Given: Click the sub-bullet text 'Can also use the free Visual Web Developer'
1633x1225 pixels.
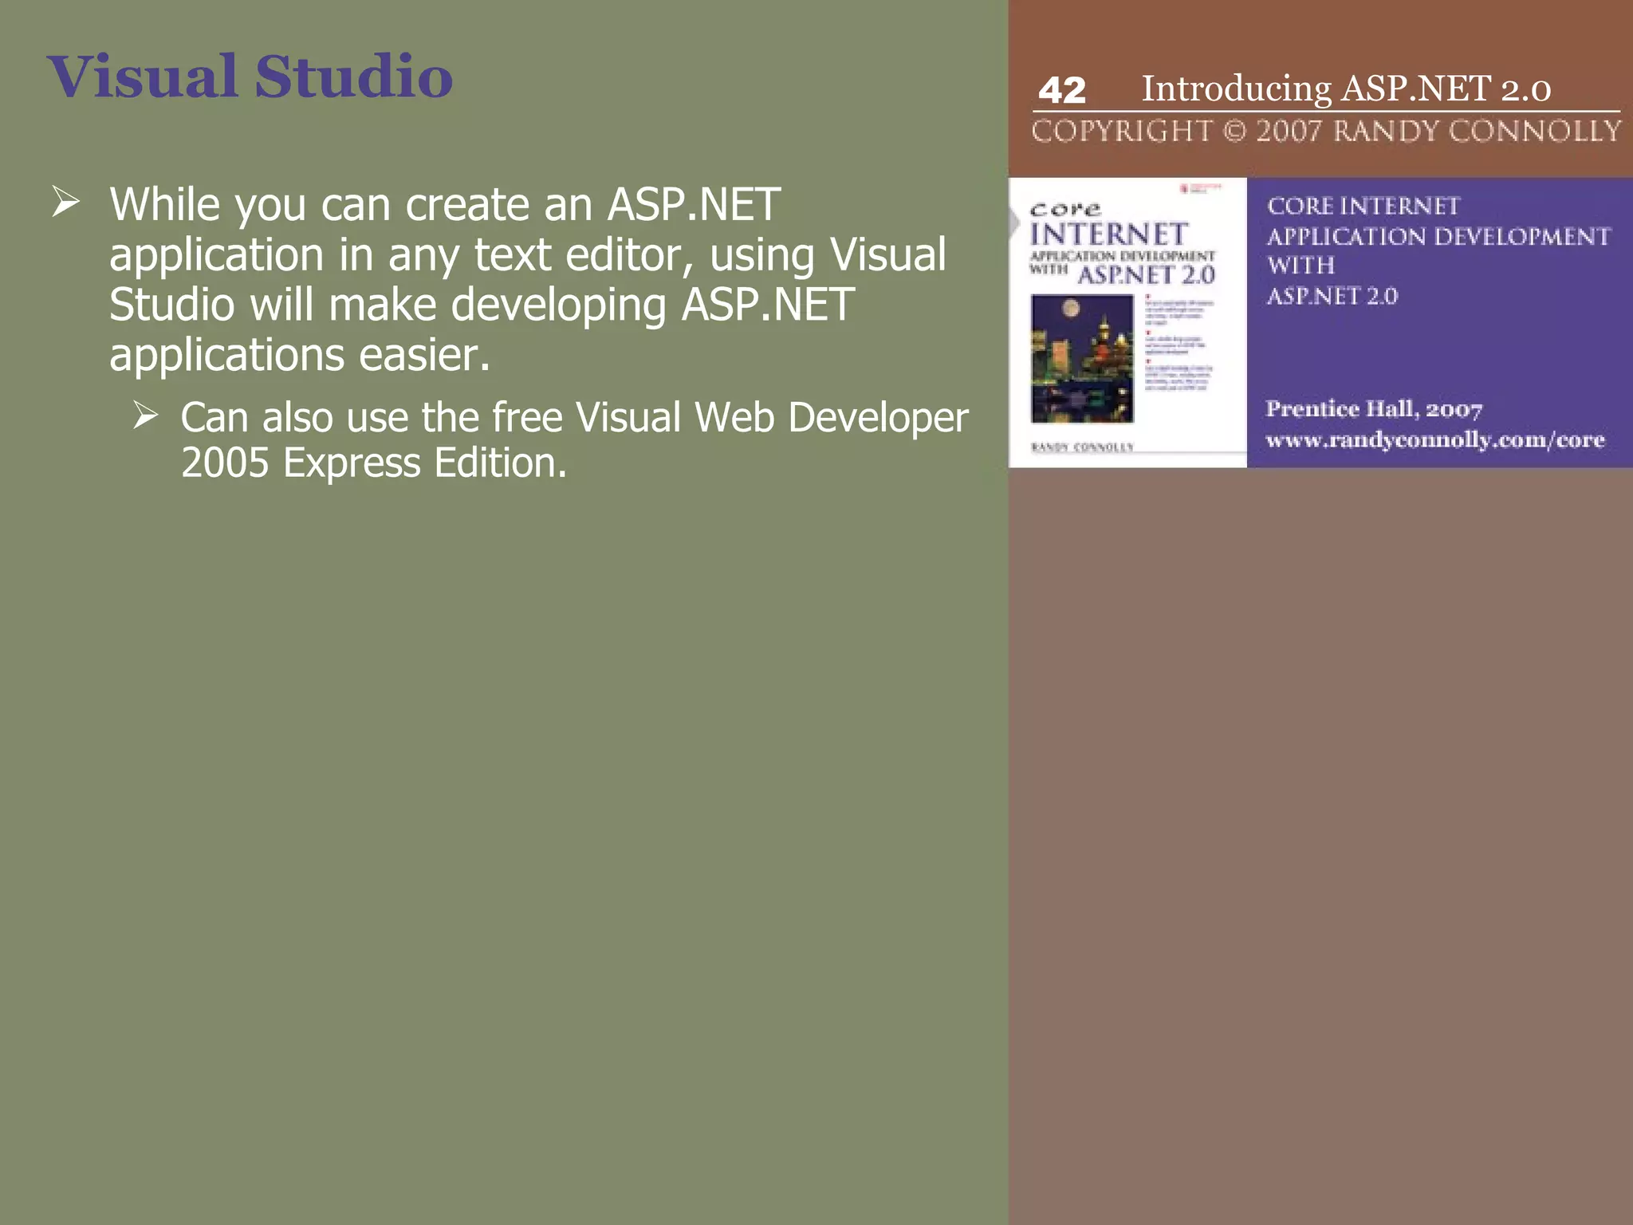Looking at the screenshot, I should (x=574, y=417).
